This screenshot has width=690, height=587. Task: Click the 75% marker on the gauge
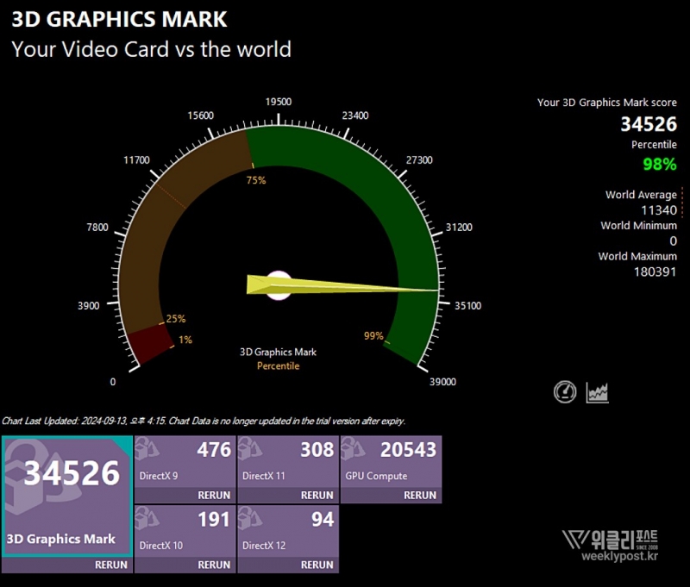[256, 180]
